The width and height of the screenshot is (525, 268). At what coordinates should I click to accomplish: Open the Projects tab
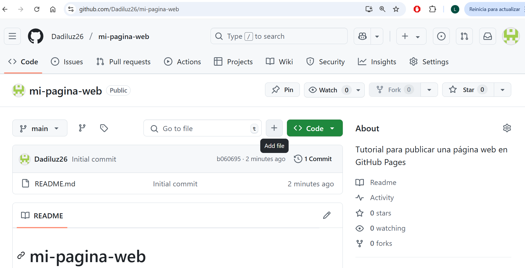233,62
